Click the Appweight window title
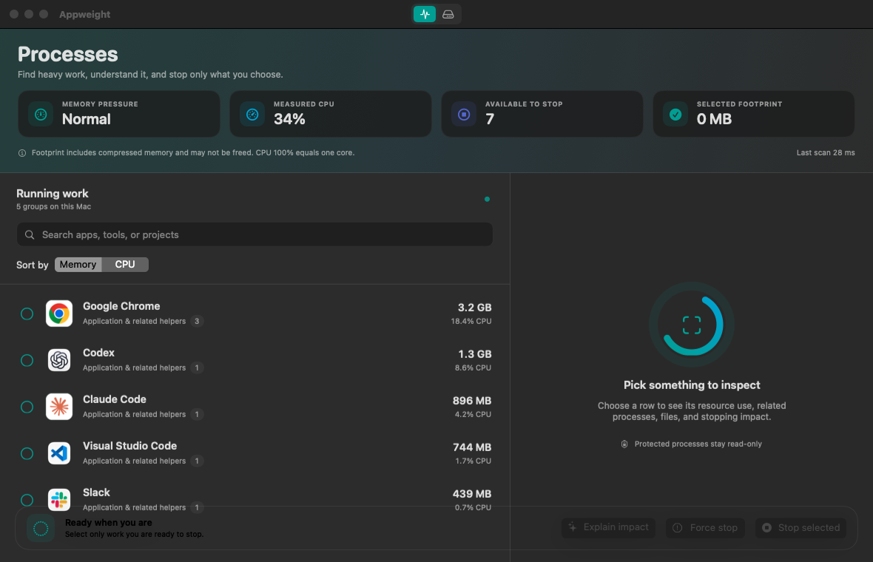The width and height of the screenshot is (873, 562). (84, 15)
